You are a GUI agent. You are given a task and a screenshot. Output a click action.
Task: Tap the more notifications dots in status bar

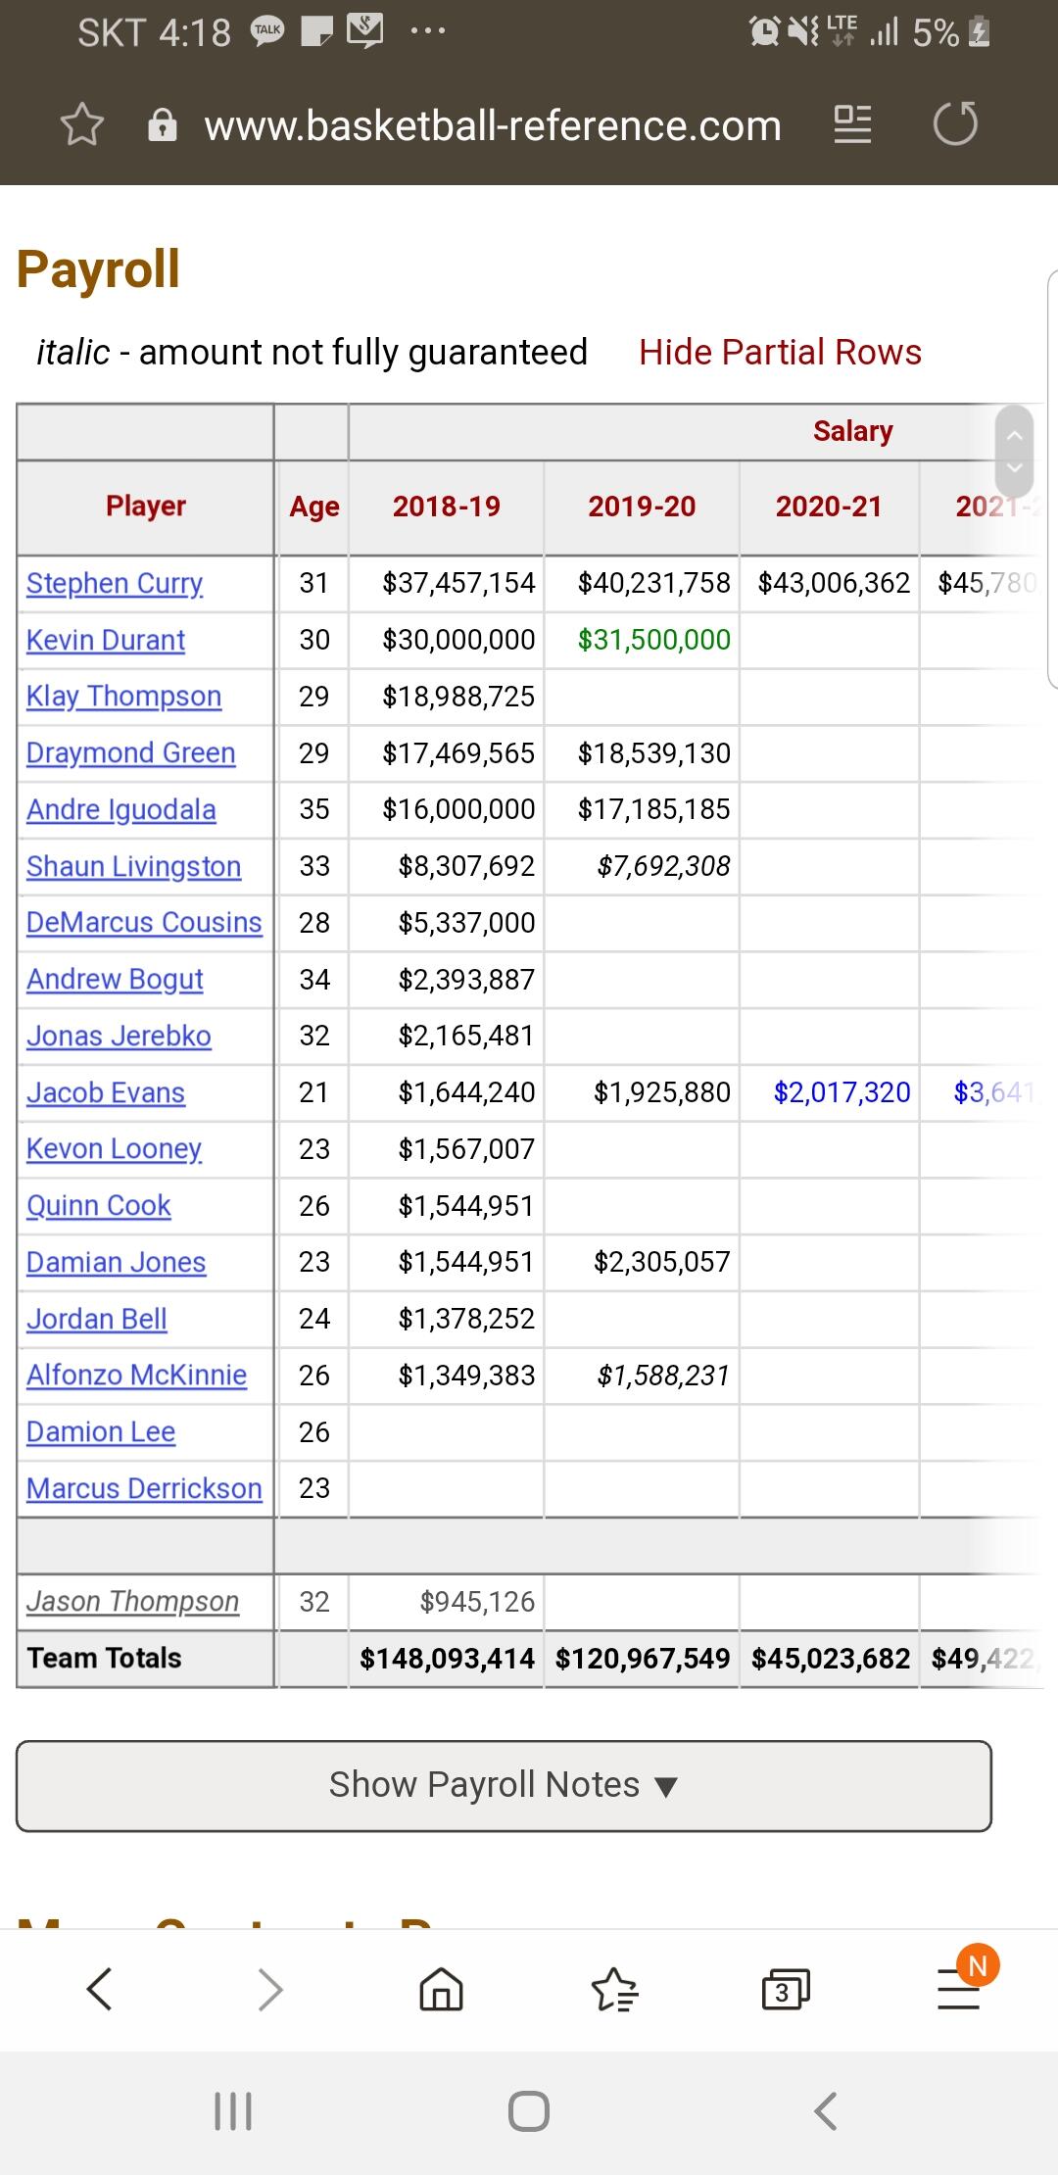[x=428, y=32]
